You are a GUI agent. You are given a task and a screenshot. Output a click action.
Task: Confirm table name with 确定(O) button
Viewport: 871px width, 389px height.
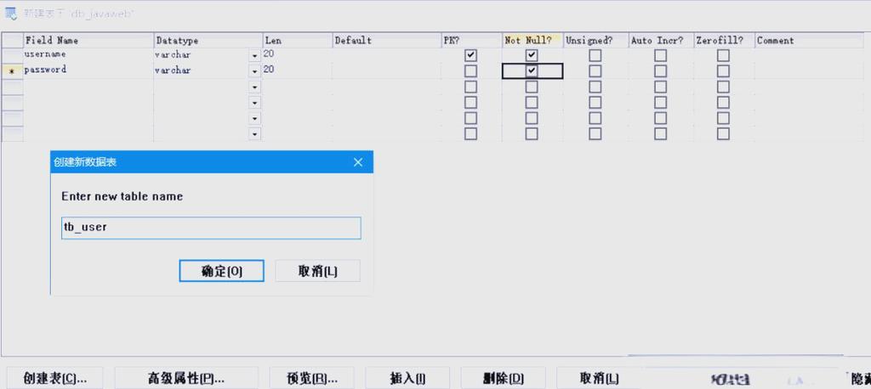click(221, 271)
